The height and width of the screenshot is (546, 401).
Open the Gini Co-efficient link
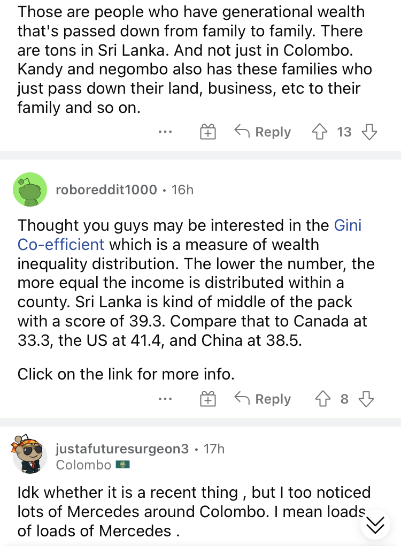pos(190,234)
